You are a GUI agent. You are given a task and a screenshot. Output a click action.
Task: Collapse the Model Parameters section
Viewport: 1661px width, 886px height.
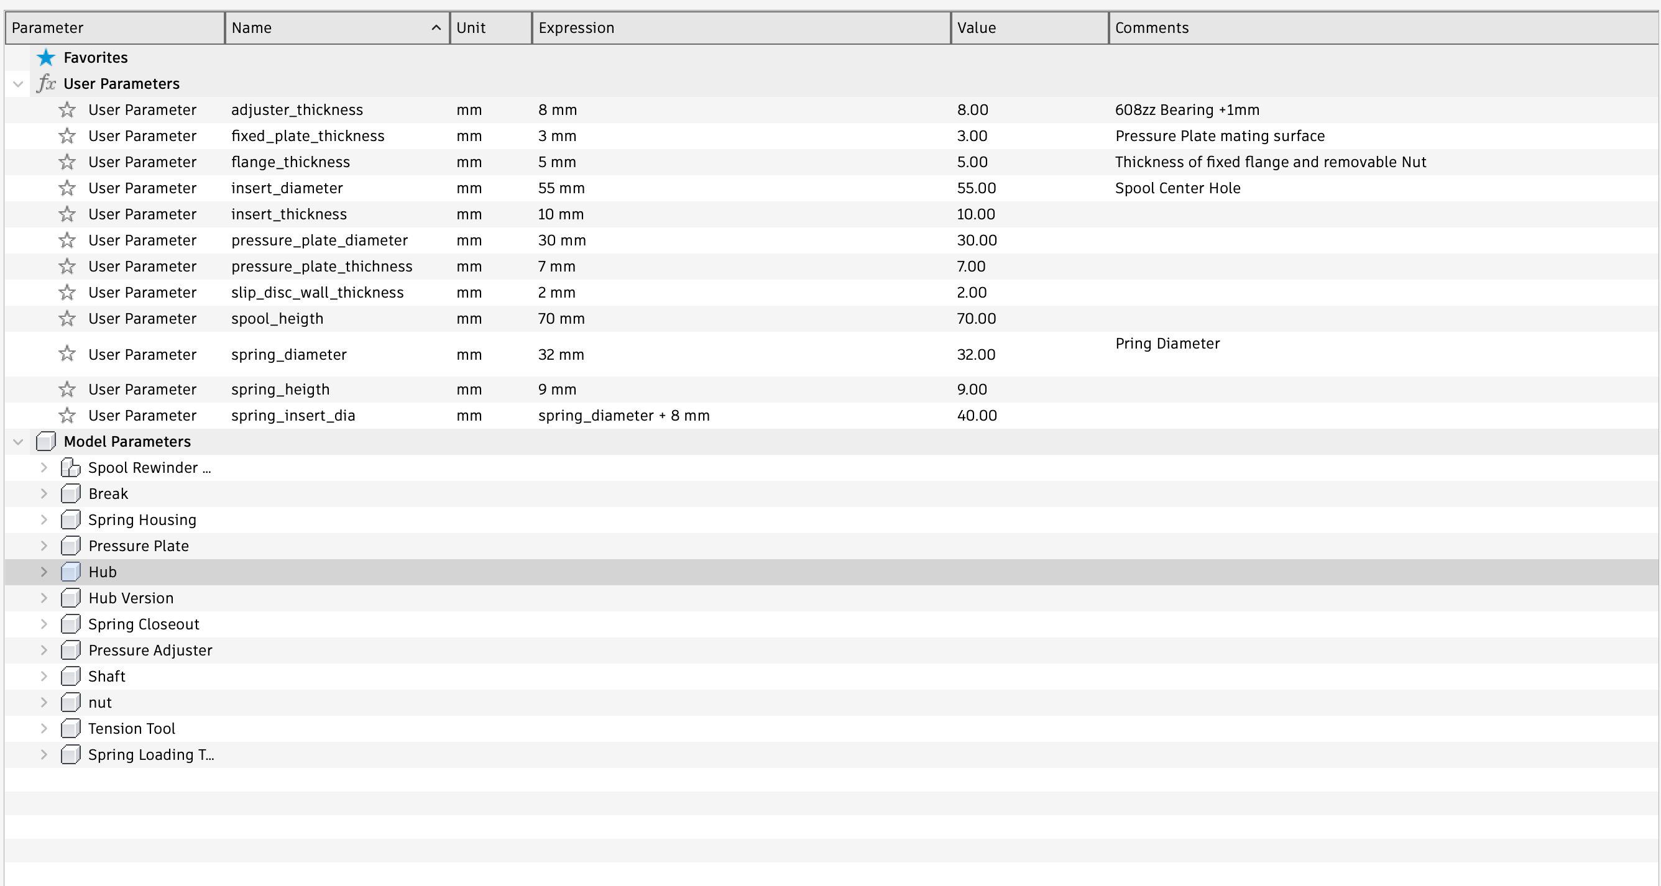click(18, 442)
